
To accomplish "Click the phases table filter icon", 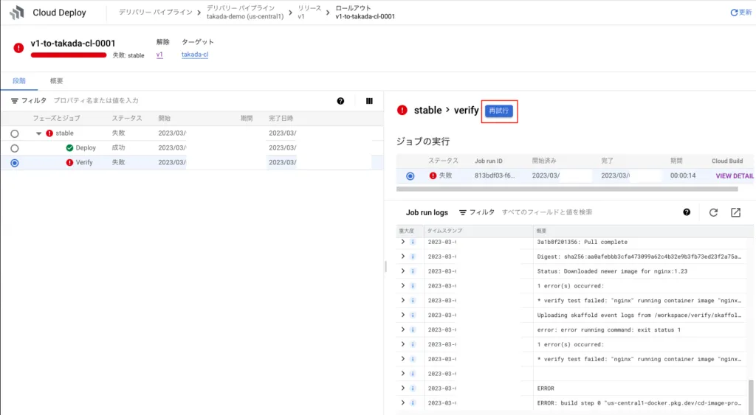I will tap(15, 101).
